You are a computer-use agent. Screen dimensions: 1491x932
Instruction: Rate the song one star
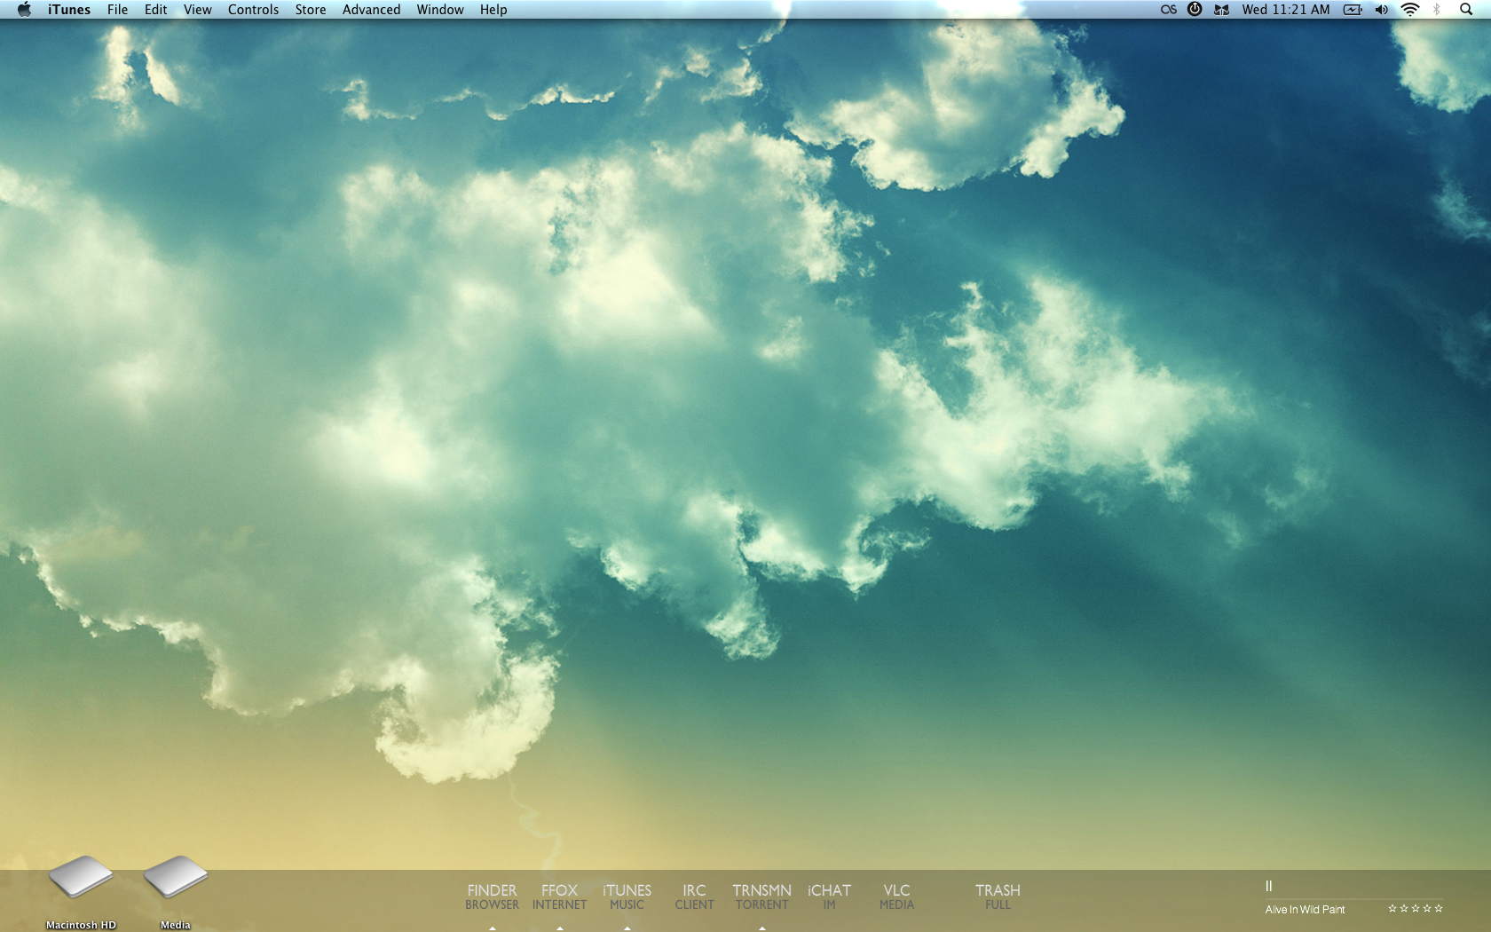click(x=1392, y=908)
